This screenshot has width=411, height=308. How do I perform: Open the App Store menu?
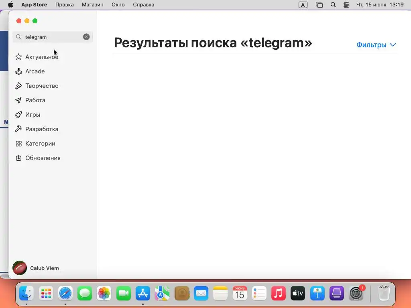pyautogui.click(x=34, y=5)
